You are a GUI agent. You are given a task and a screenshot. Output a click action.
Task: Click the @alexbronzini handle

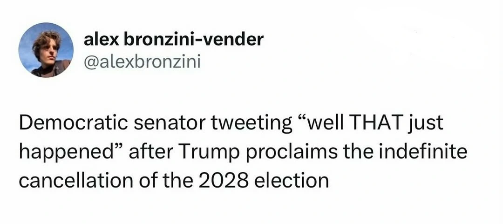[142, 61]
